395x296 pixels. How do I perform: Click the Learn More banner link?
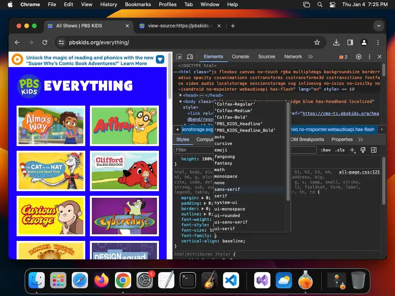(133, 64)
